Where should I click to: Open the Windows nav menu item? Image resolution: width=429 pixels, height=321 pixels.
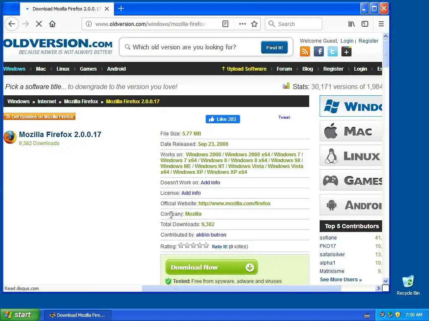pyautogui.click(x=14, y=69)
